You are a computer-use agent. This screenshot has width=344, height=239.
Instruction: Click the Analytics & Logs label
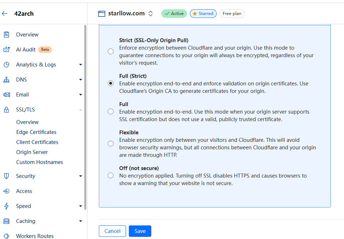coord(36,65)
